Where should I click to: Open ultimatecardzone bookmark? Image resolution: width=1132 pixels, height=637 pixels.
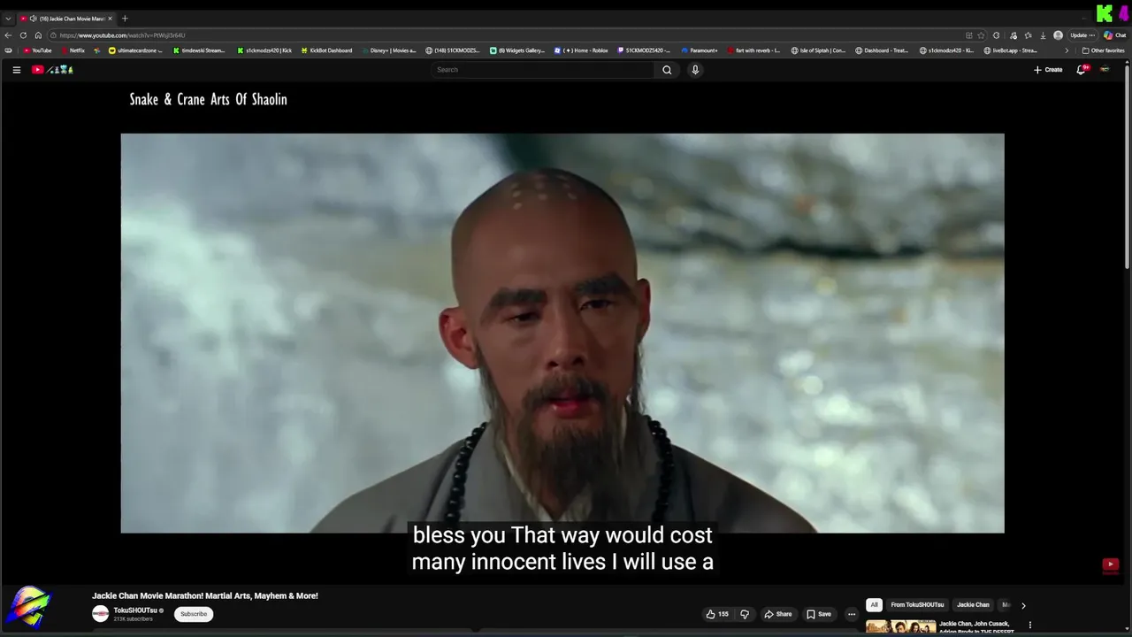click(x=135, y=50)
